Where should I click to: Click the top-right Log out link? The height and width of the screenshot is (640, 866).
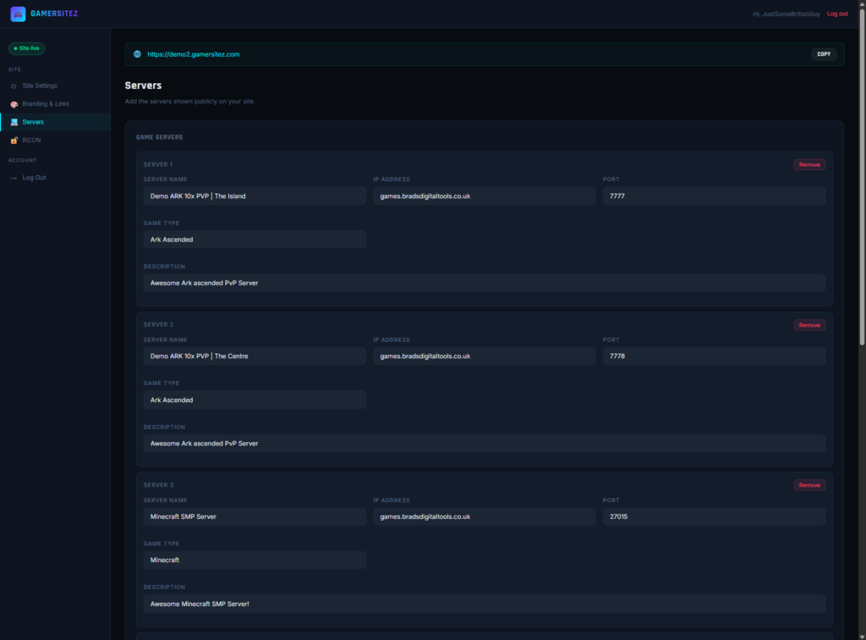(x=837, y=14)
